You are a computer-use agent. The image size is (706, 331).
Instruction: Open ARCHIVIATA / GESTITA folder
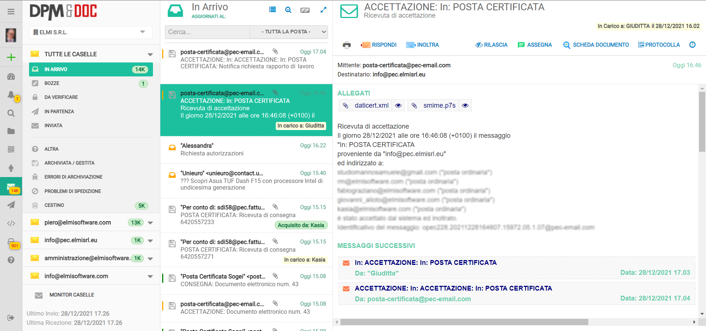click(91, 163)
